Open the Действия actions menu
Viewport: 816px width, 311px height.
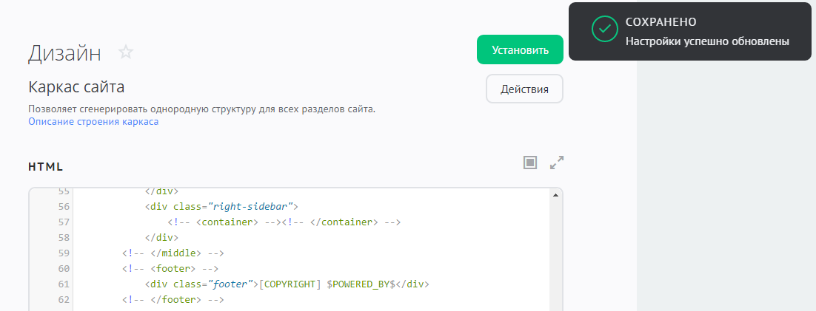[x=524, y=89]
